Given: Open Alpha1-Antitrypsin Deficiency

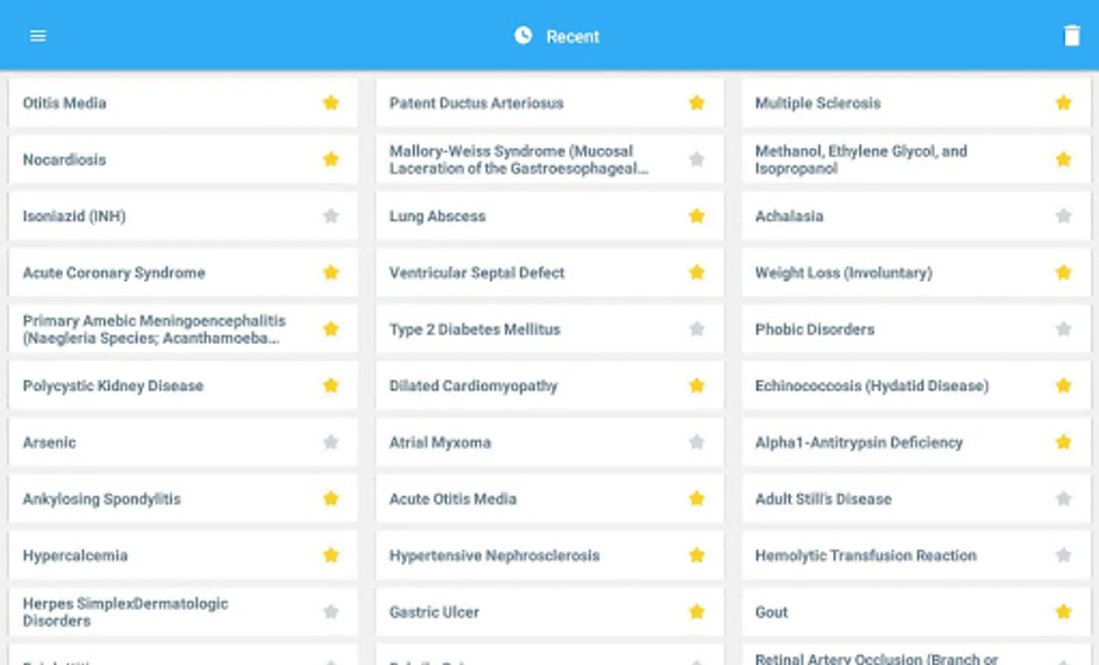Looking at the screenshot, I should coord(916,442).
